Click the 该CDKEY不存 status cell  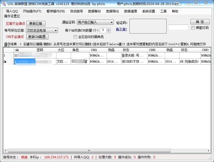[134, 61]
